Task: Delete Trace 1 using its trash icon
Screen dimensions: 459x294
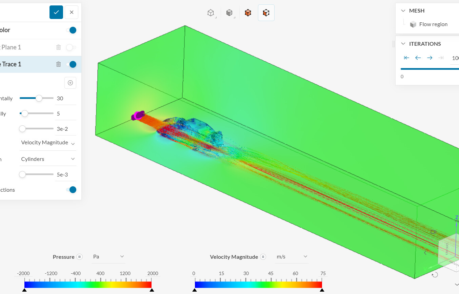Action: click(58, 64)
